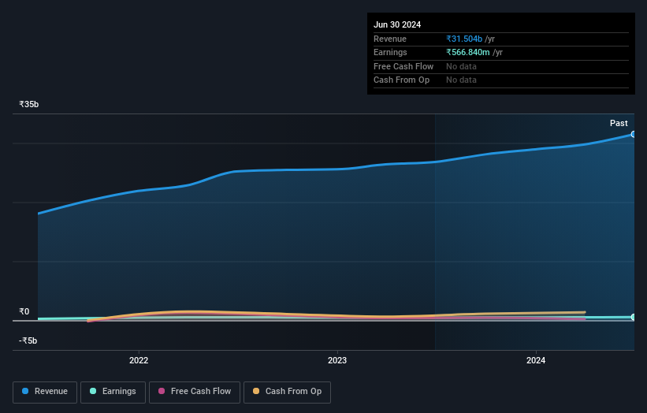Click the Free Cash Flow tooltip row label

click(403, 66)
